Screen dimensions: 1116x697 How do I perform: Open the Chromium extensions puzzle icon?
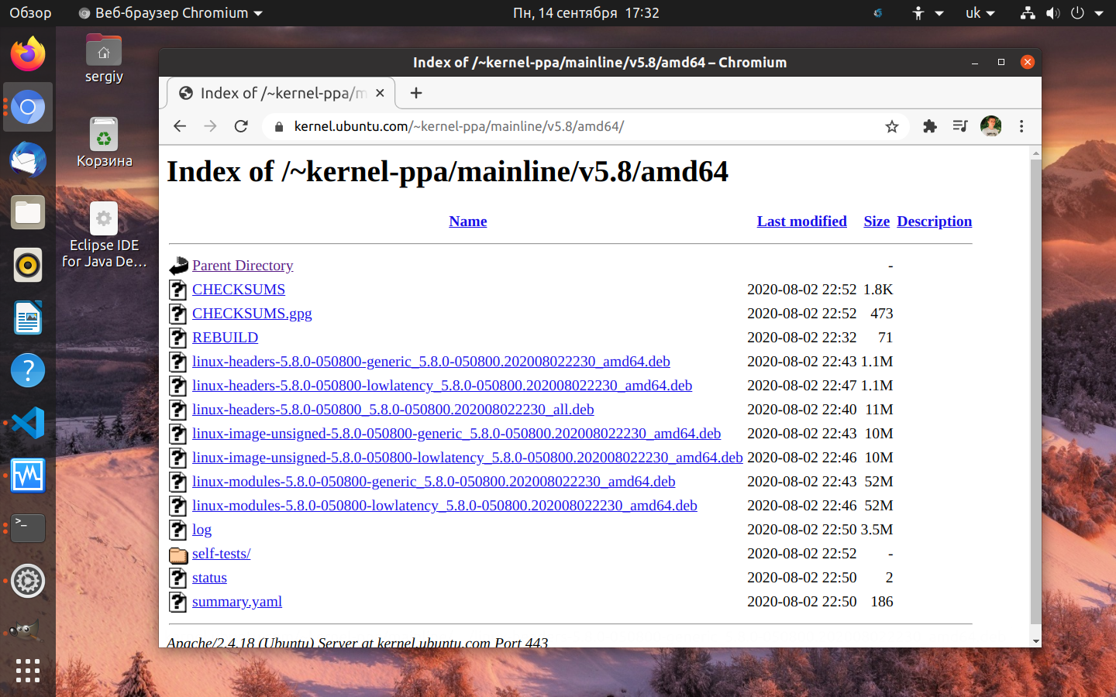(x=930, y=126)
